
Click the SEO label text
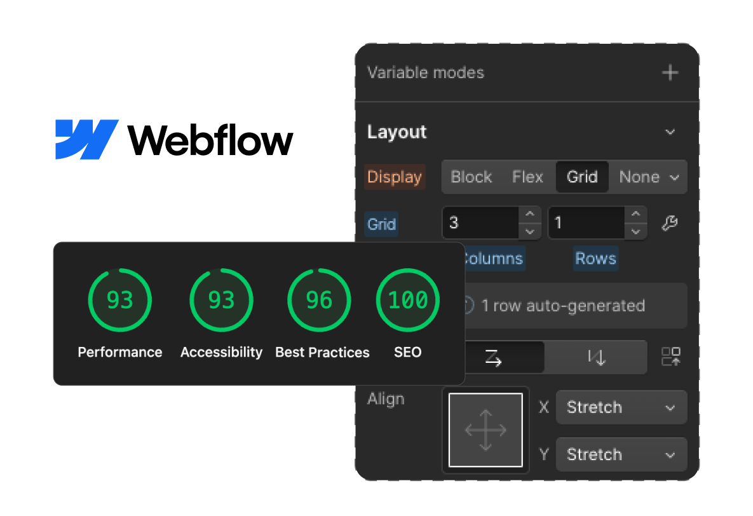click(408, 352)
